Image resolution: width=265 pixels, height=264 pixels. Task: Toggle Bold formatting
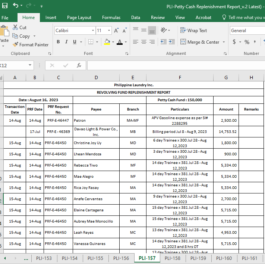58,42
